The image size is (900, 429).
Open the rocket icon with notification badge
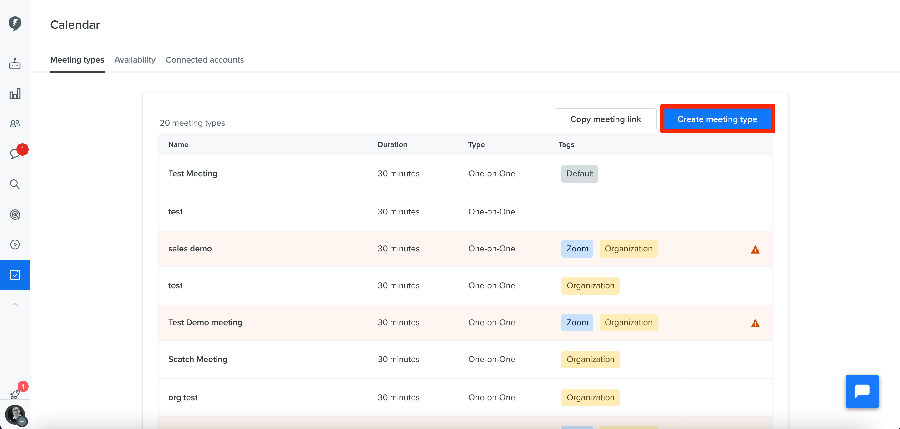[x=15, y=394]
